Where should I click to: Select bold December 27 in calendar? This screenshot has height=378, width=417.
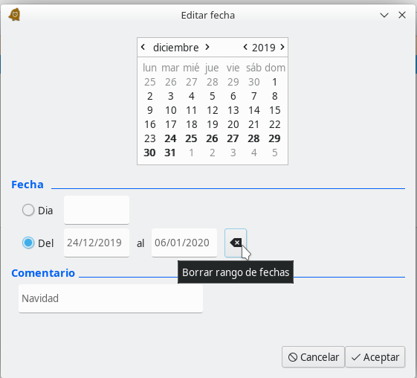coord(233,138)
